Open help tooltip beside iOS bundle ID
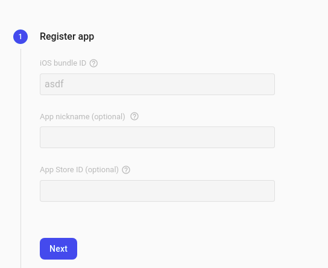328x268 pixels. 93,63
